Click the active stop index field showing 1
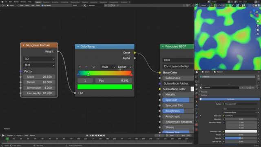The image size is (261, 147). tap(85, 81)
